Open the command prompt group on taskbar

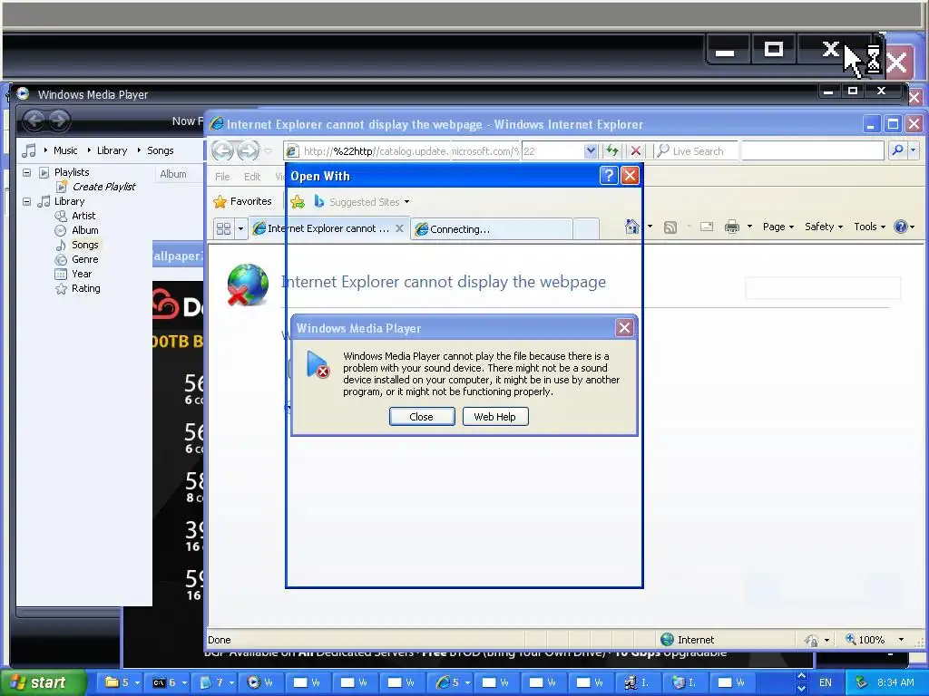click(x=169, y=682)
